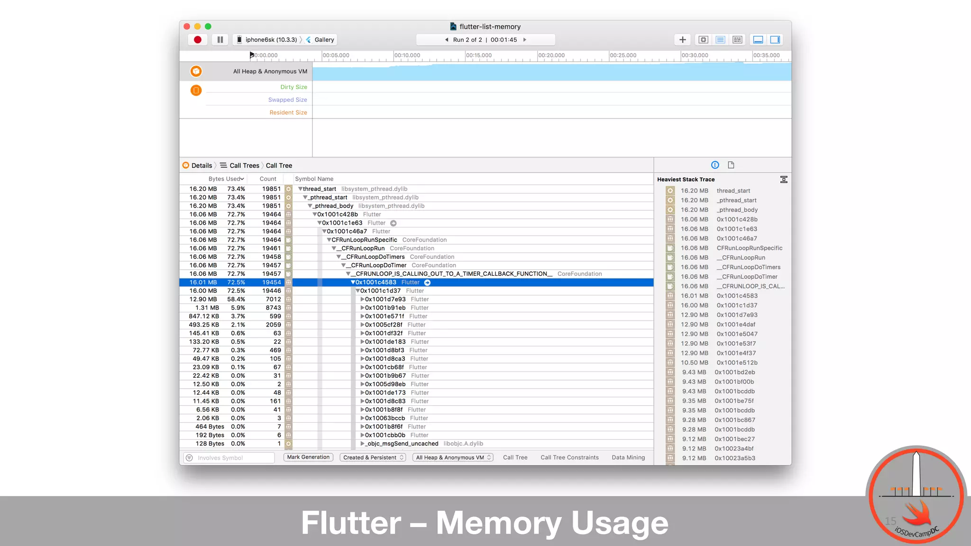Click the red record button
Screen dimensions: 971x546
pos(198,40)
